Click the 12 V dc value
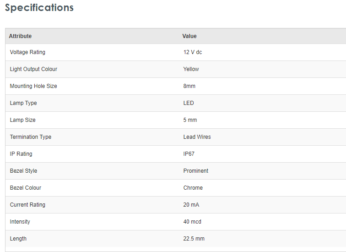Image resolution: width=346 pixels, height=252 pixels. point(193,52)
